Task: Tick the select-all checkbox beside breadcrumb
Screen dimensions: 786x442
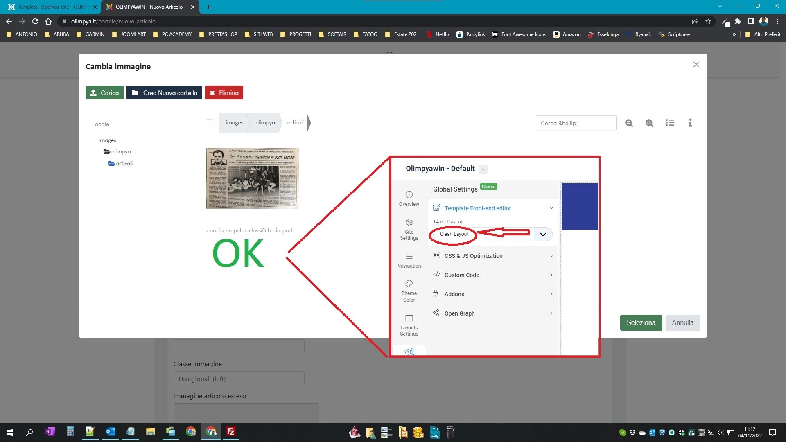Action: pos(210,123)
